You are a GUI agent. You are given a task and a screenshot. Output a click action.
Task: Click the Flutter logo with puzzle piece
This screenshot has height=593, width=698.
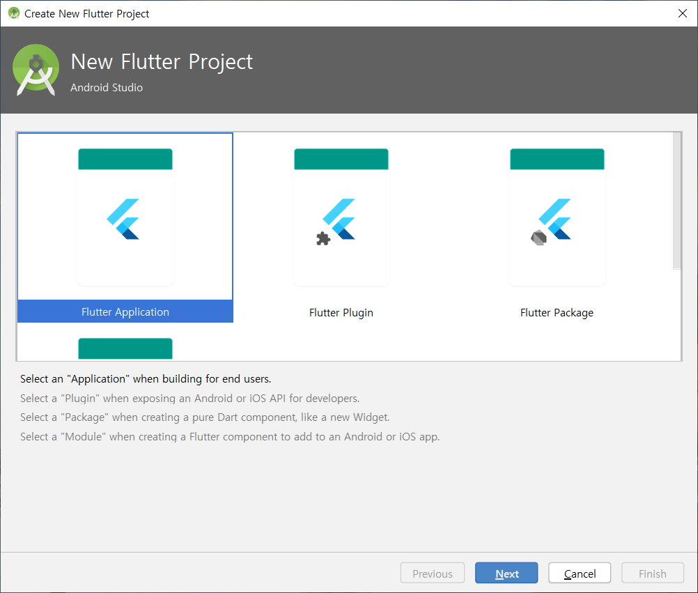[336, 222]
